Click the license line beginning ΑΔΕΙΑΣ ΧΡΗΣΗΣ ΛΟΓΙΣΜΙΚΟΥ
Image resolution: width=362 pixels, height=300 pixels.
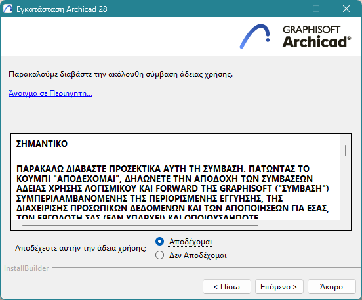click(172, 188)
